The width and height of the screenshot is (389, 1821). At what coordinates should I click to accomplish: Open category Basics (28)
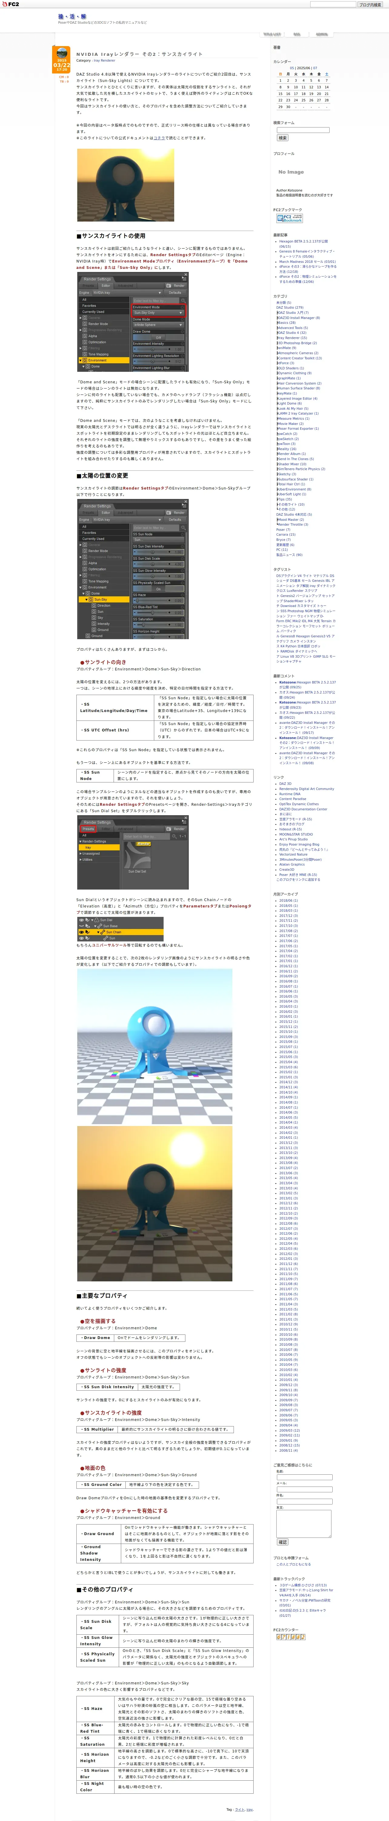(x=287, y=323)
